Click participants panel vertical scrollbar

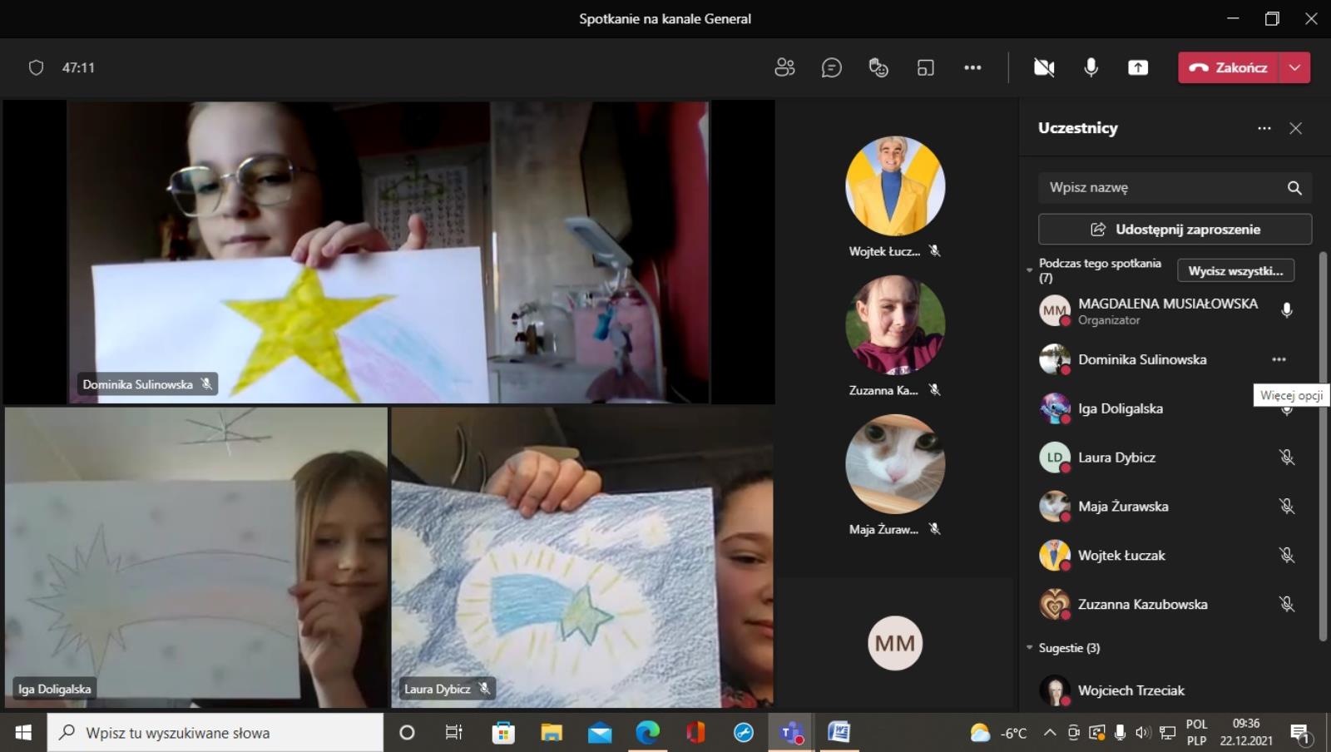1323,447
